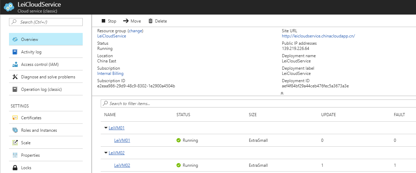The height and width of the screenshot is (173, 416).
Task: Click the Access control (IAM) people icon
Action: [x=15, y=64]
